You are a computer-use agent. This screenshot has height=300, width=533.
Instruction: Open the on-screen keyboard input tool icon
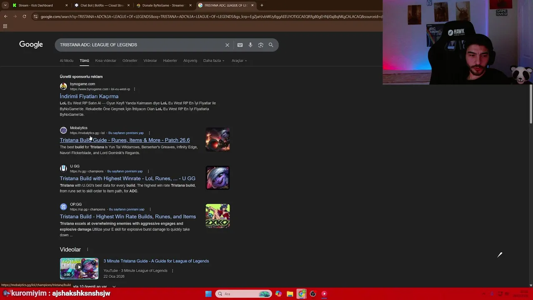(240, 45)
